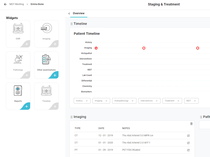Screen dimensions: 210x157
Task: Click the CT 01-01-2020 imaging row
Action: pos(132,143)
